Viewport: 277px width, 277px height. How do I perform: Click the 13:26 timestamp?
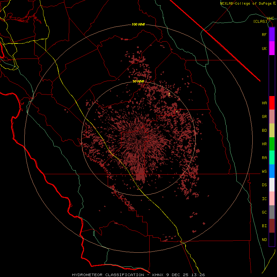pos(199,275)
